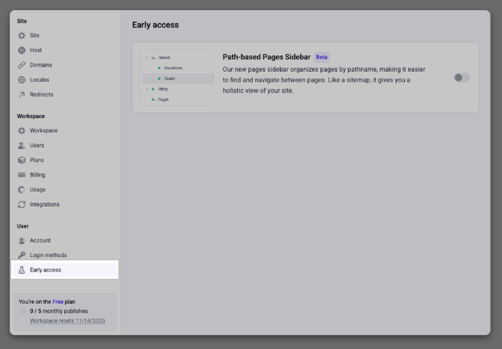Screen dimensions: 502x349
Task: Click the Free plan link
Action: point(60,302)
